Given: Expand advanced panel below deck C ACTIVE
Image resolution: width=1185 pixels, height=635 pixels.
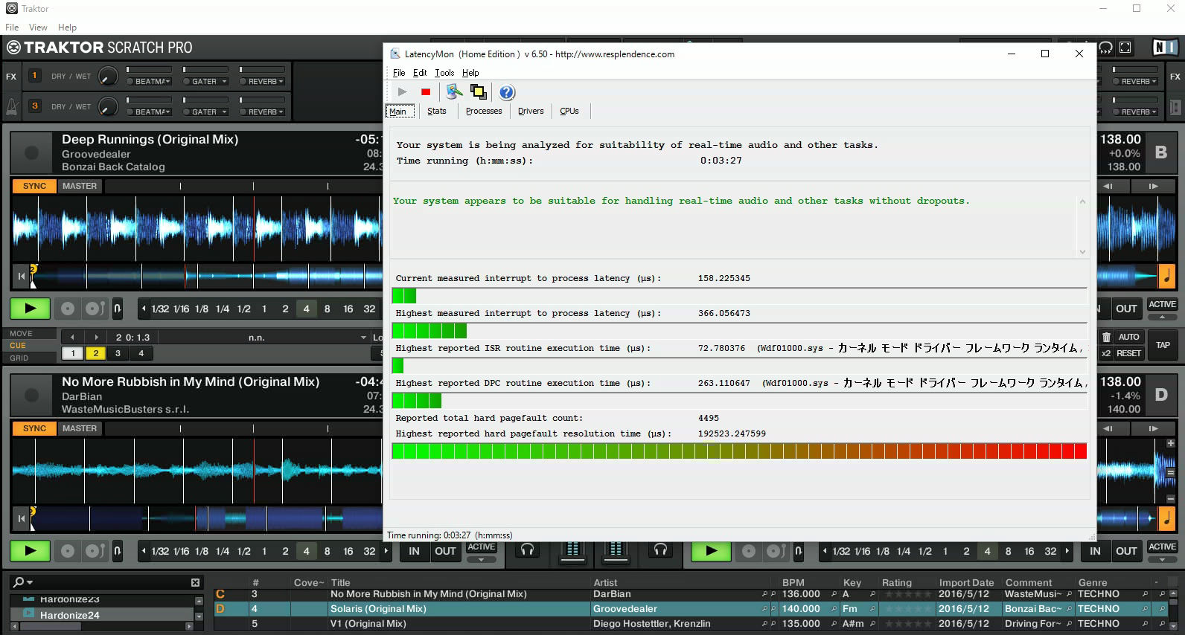Looking at the screenshot, I should click(481, 559).
